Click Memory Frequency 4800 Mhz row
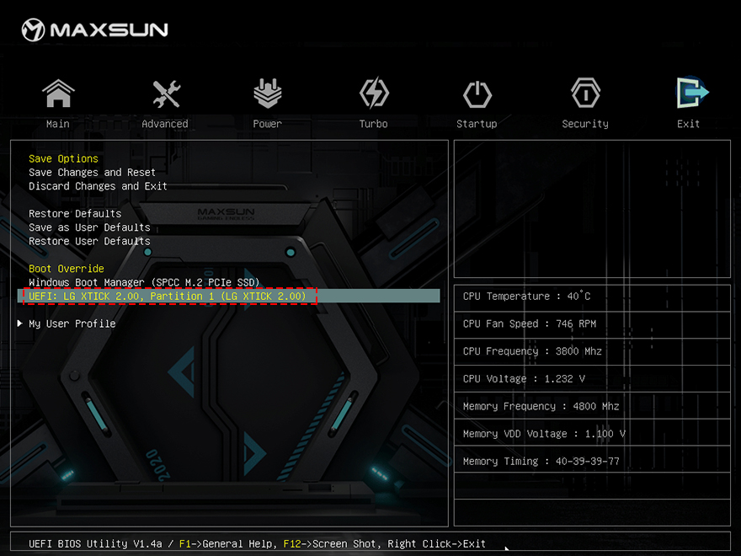The image size is (741, 556). click(592, 406)
